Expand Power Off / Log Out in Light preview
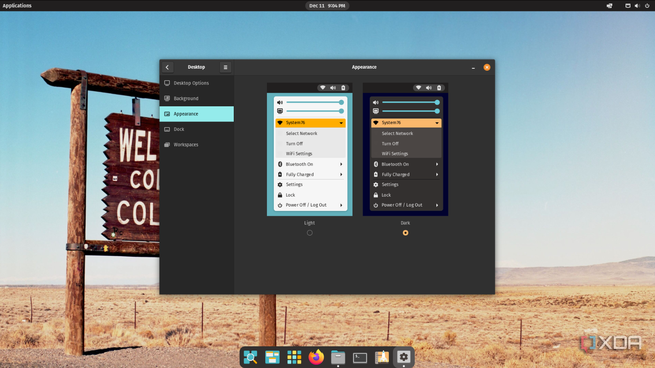The width and height of the screenshot is (655, 368). point(341,205)
